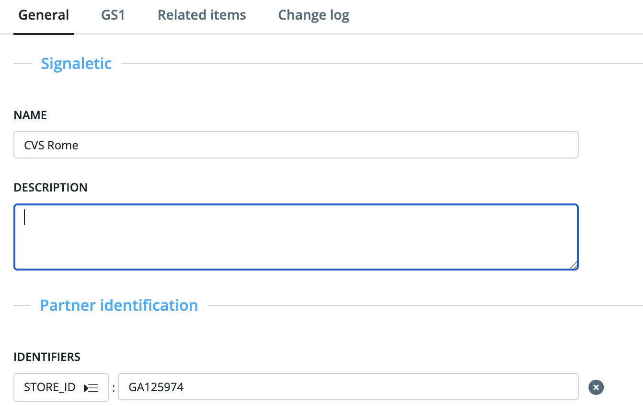The height and width of the screenshot is (406, 643).
Task: Switch to the General tab
Action: point(44,15)
